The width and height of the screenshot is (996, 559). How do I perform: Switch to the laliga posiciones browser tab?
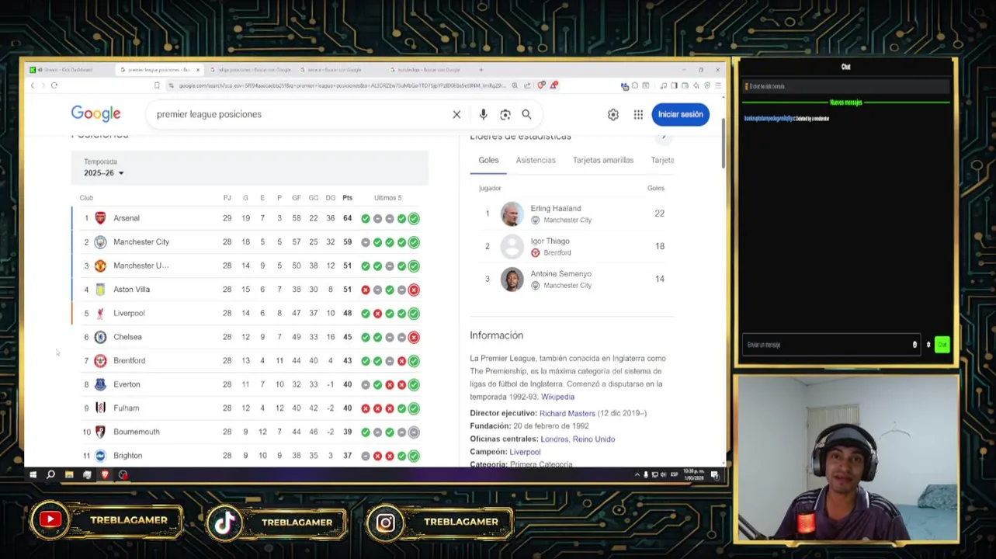250,70
